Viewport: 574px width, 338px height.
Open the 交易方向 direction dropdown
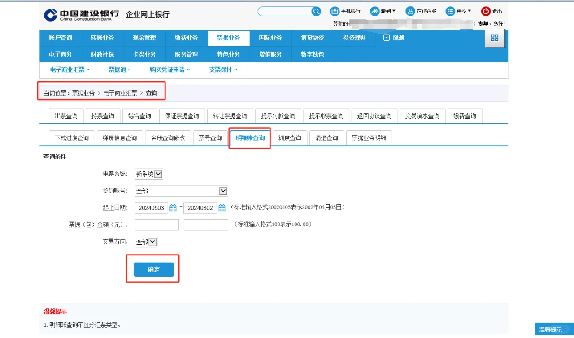coord(152,241)
